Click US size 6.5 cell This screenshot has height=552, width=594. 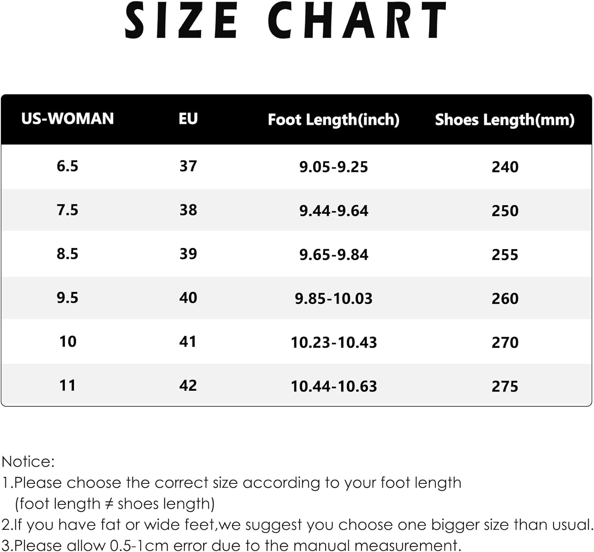tap(67, 166)
